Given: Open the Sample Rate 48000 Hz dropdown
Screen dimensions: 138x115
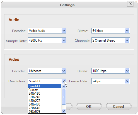Looking at the screenshot, I should pyautogui.click(x=47, y=40).
